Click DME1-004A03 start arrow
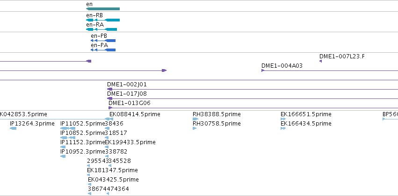398x196 pixels. pyautogui.click(x=263, y=70)
